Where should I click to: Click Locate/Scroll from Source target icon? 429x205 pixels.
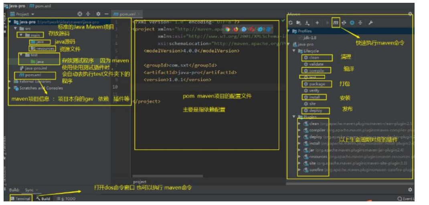(80, 14)
